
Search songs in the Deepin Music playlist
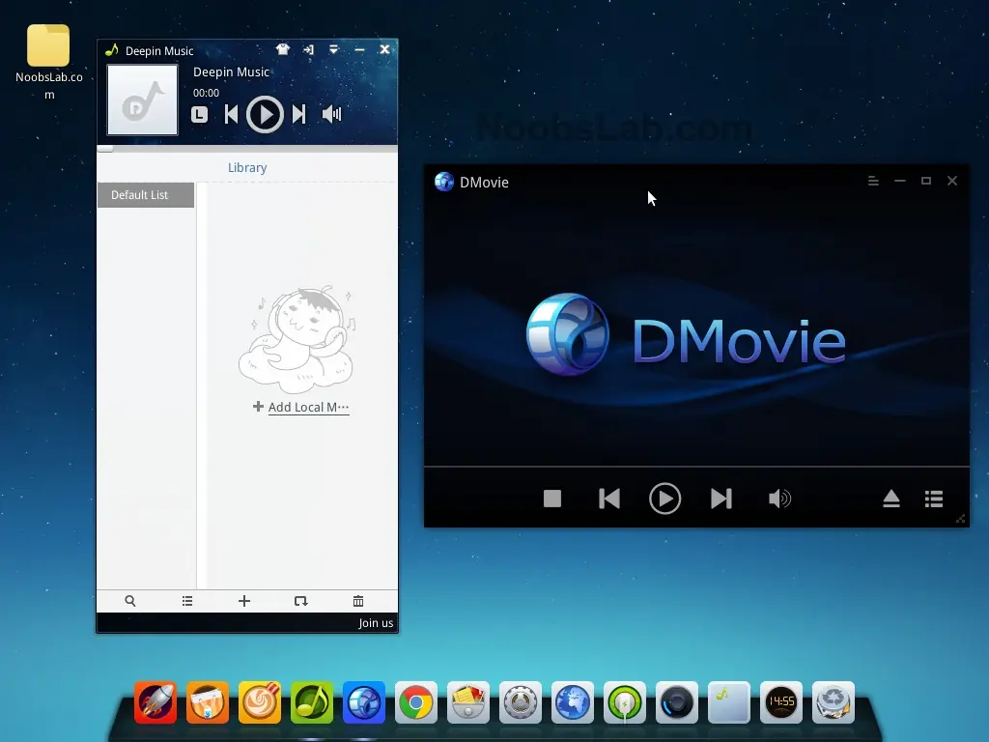[x=130, y=601]
